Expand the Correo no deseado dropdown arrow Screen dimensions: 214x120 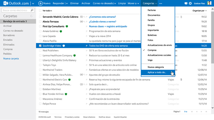[115, 4]
